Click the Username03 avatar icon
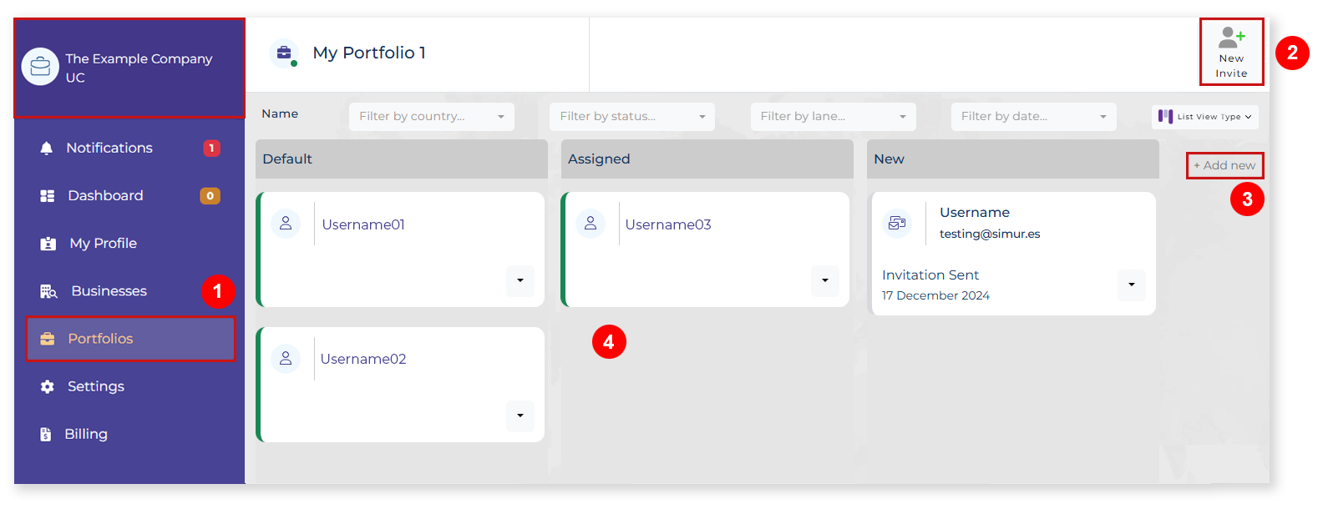The width and height of the screenshot is (1323, 509). (591, 224)
